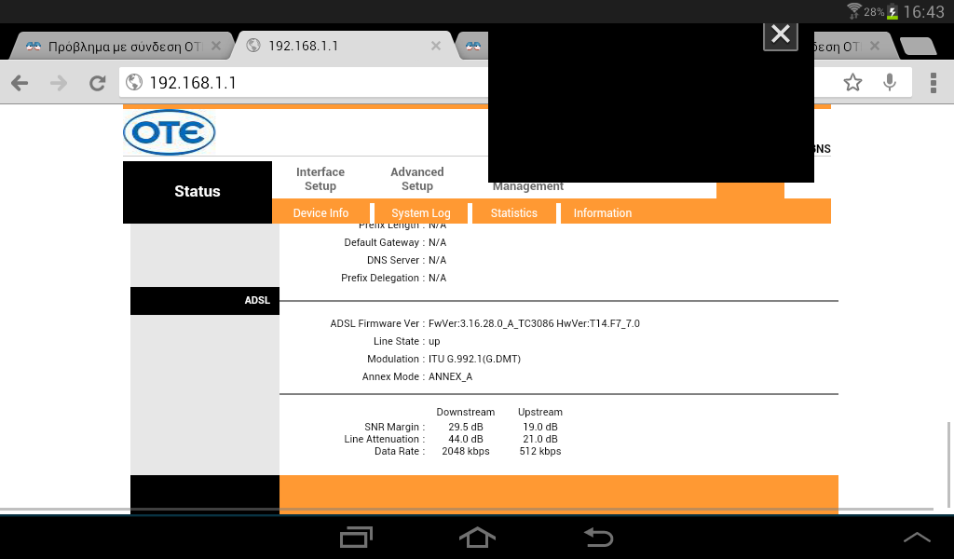
Task: Tap the Android recent apps button
Action: (356, 538)
